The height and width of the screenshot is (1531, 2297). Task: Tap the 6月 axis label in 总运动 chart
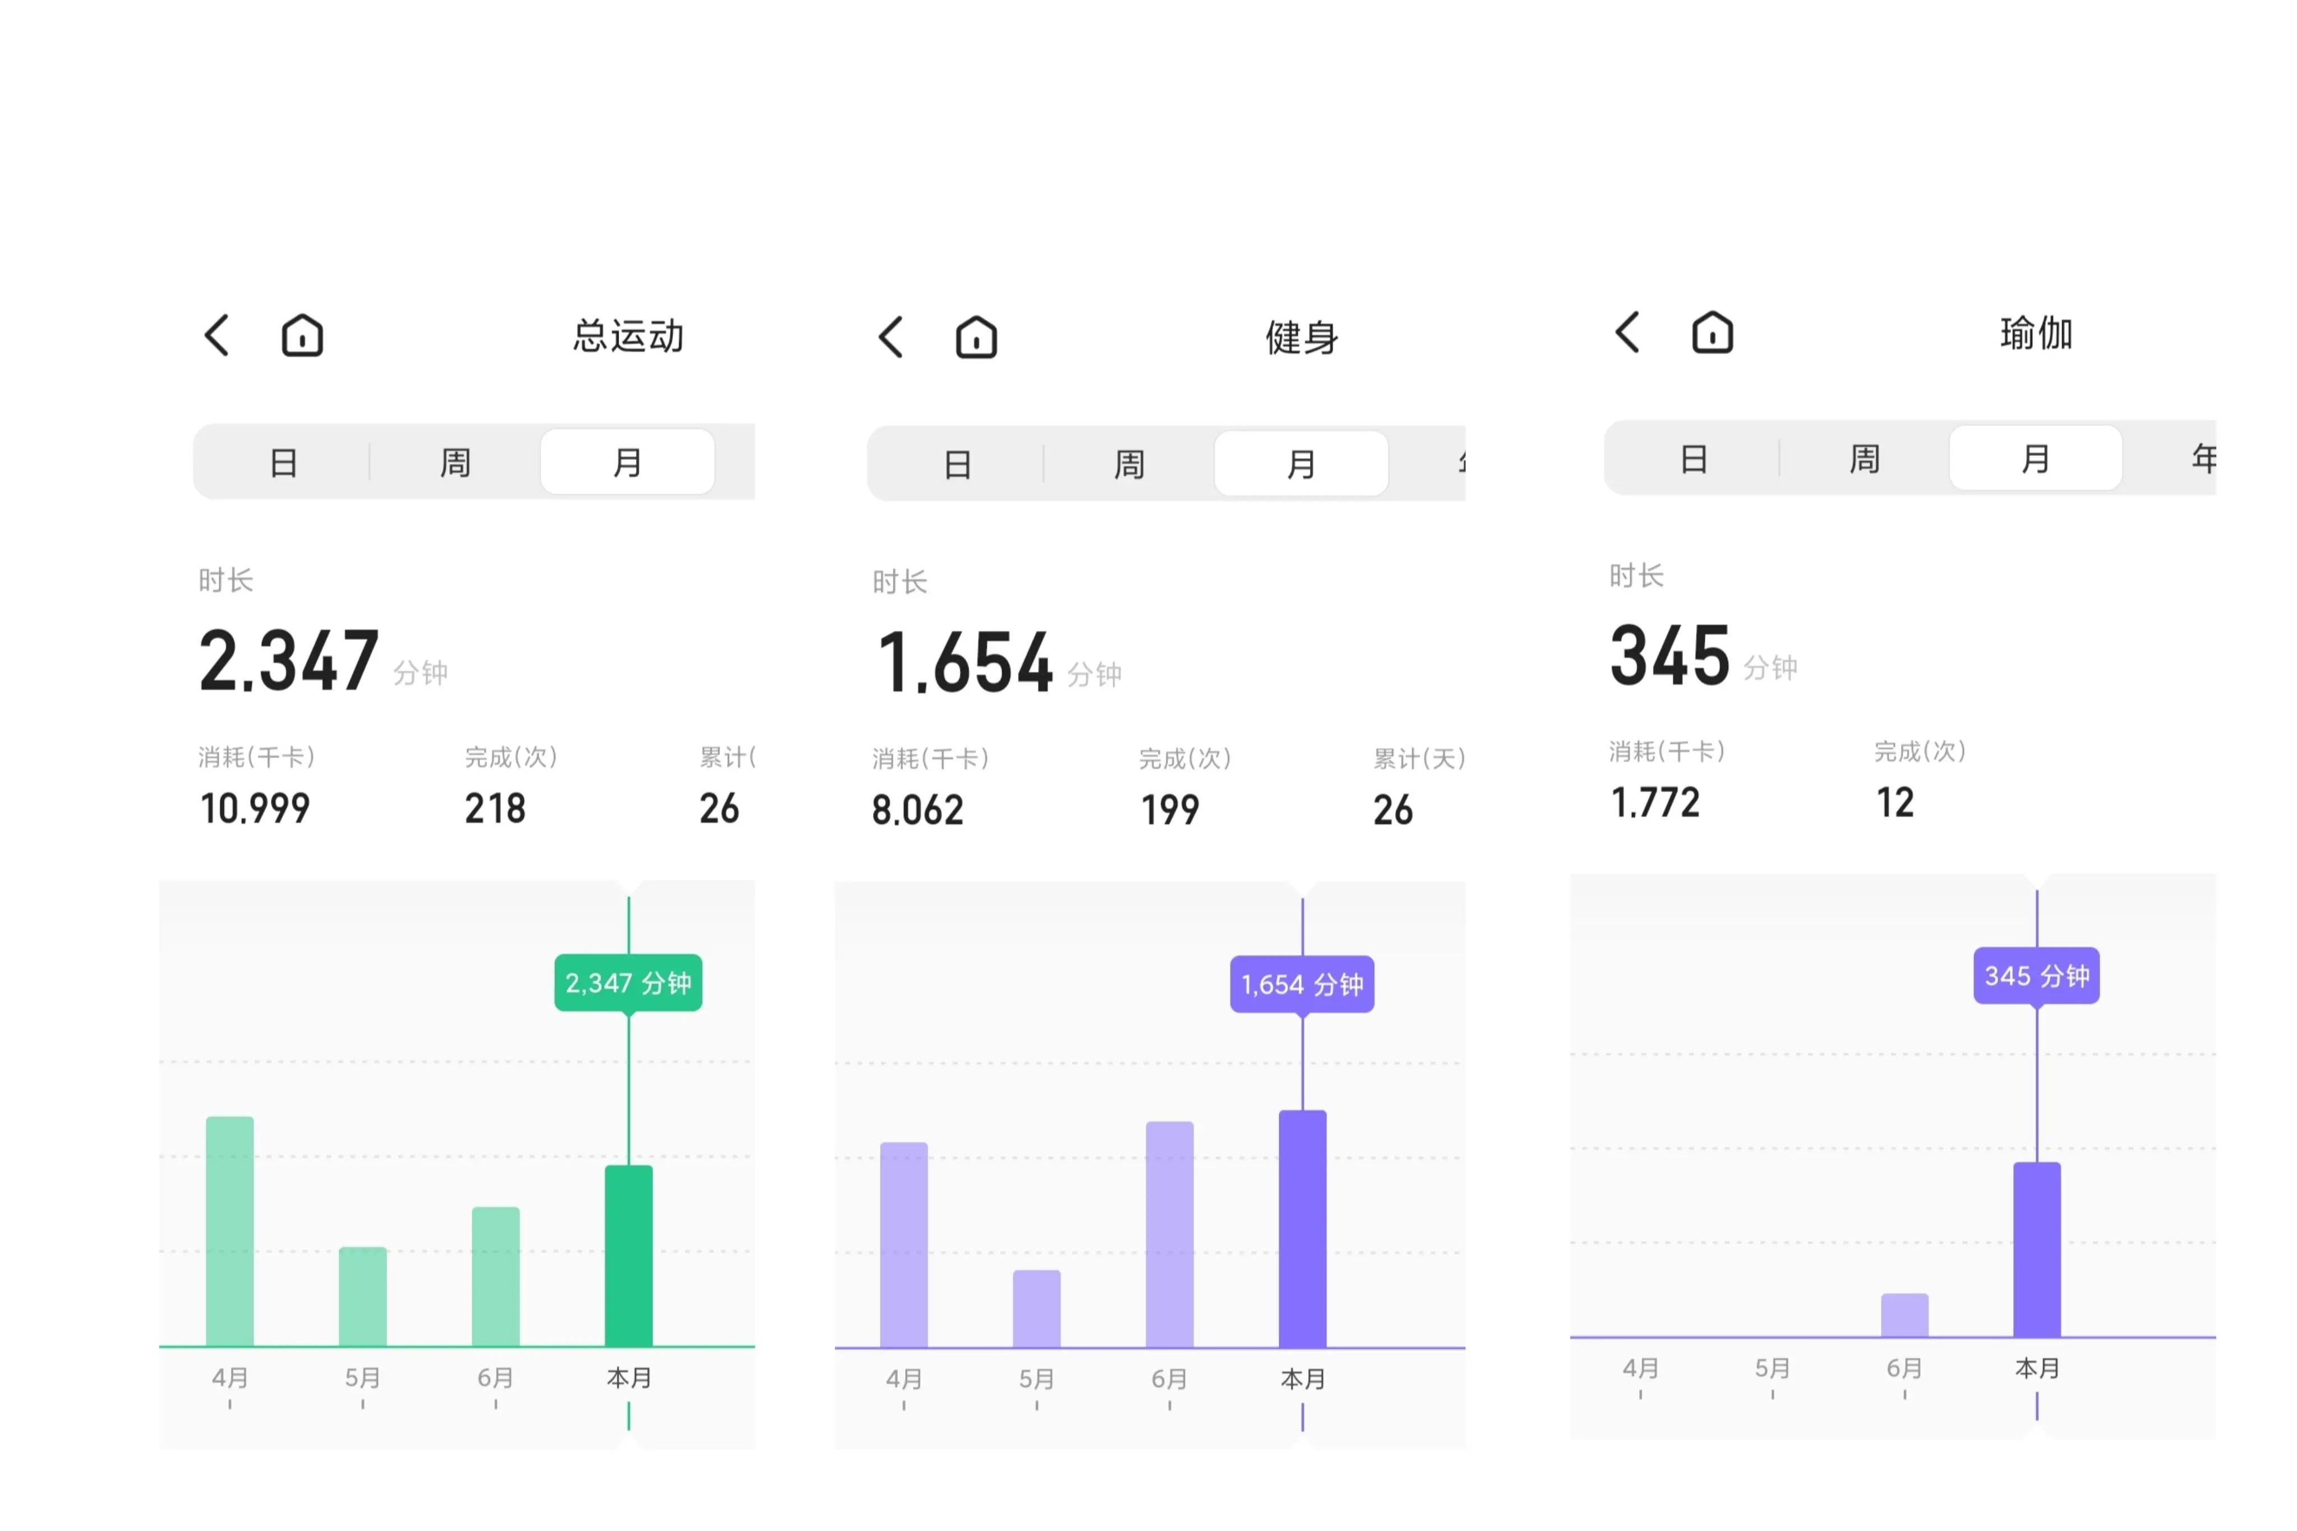(495, 1377)
